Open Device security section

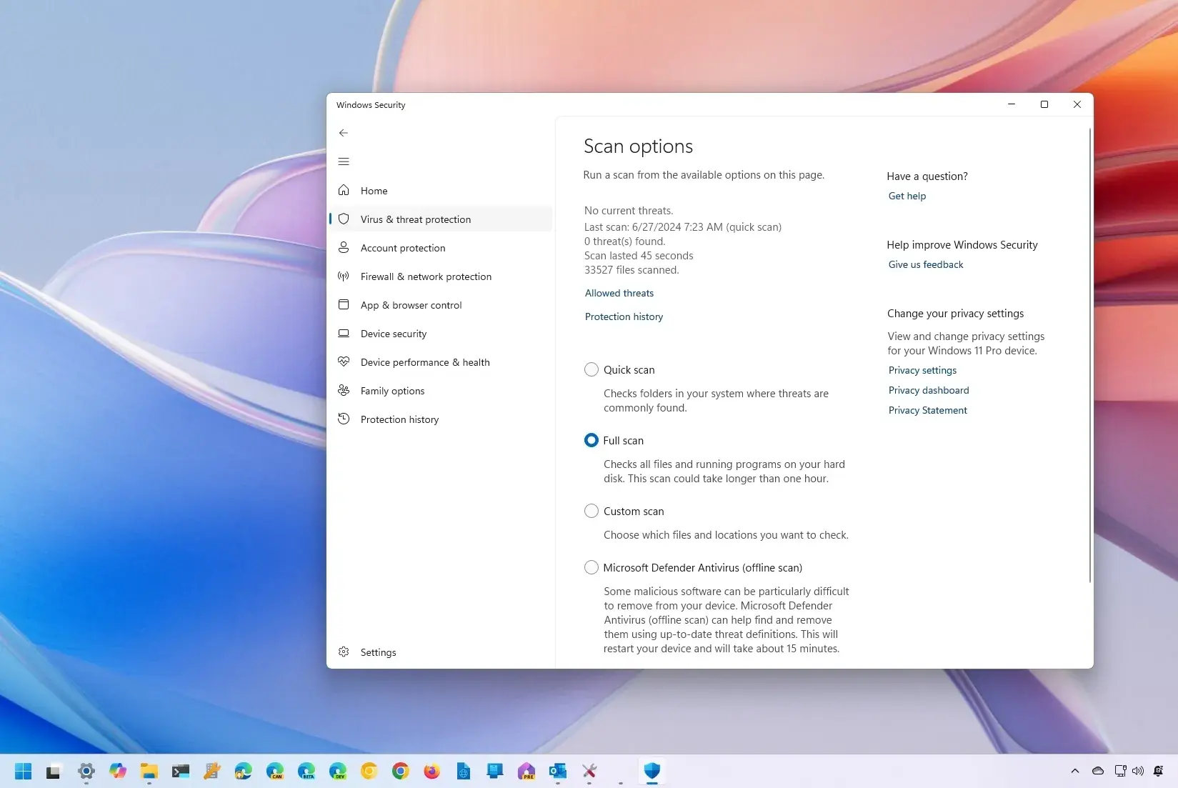click(393, 334)
